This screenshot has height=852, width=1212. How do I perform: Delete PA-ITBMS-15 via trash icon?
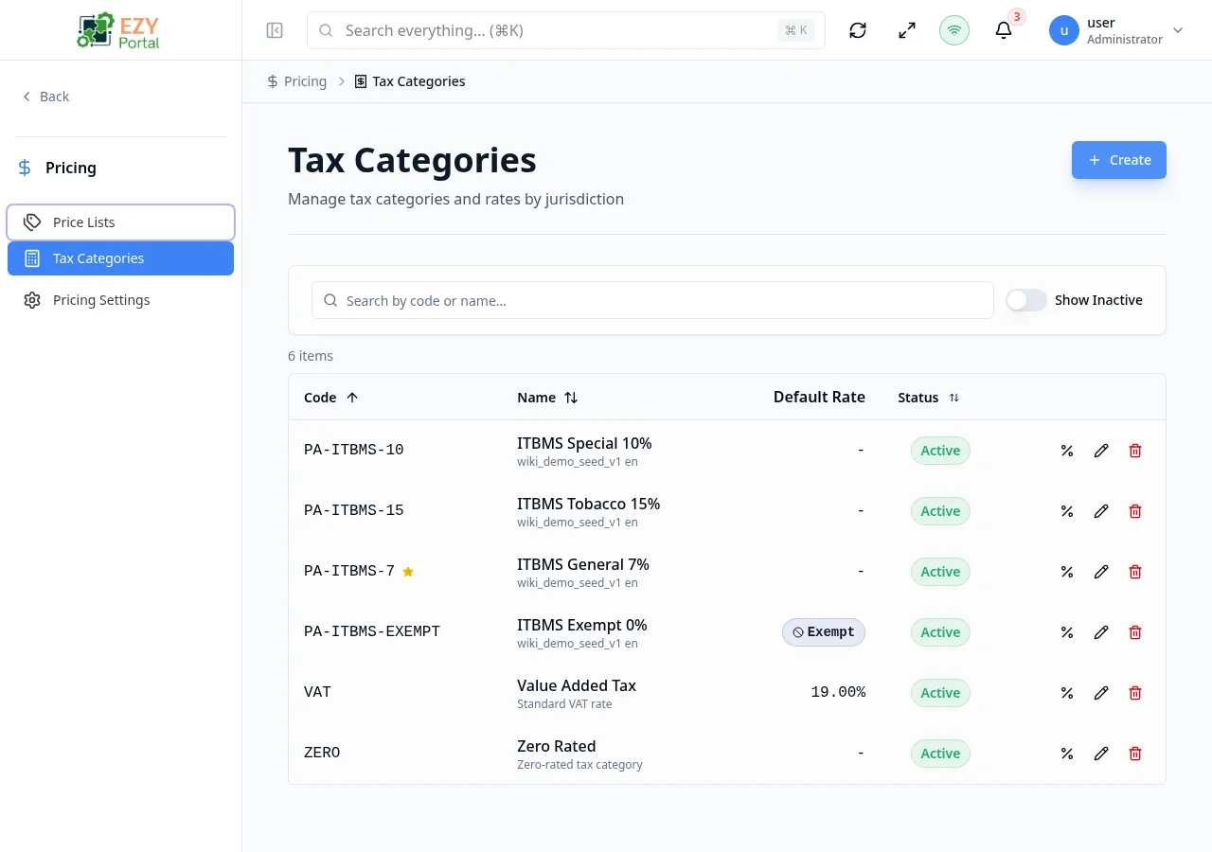pos(1135,511)
